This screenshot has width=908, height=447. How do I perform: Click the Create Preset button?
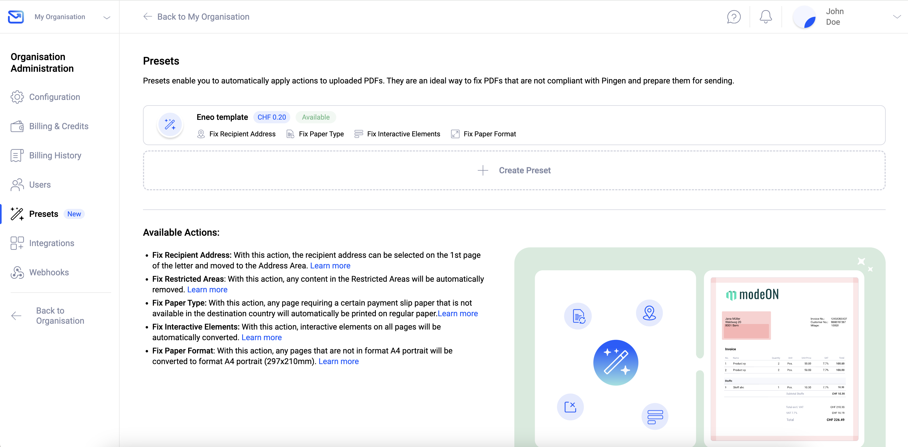coord(514,171)
